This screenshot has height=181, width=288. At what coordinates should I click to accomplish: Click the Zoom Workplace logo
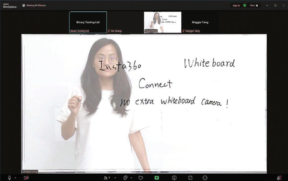tap(10, 6)
